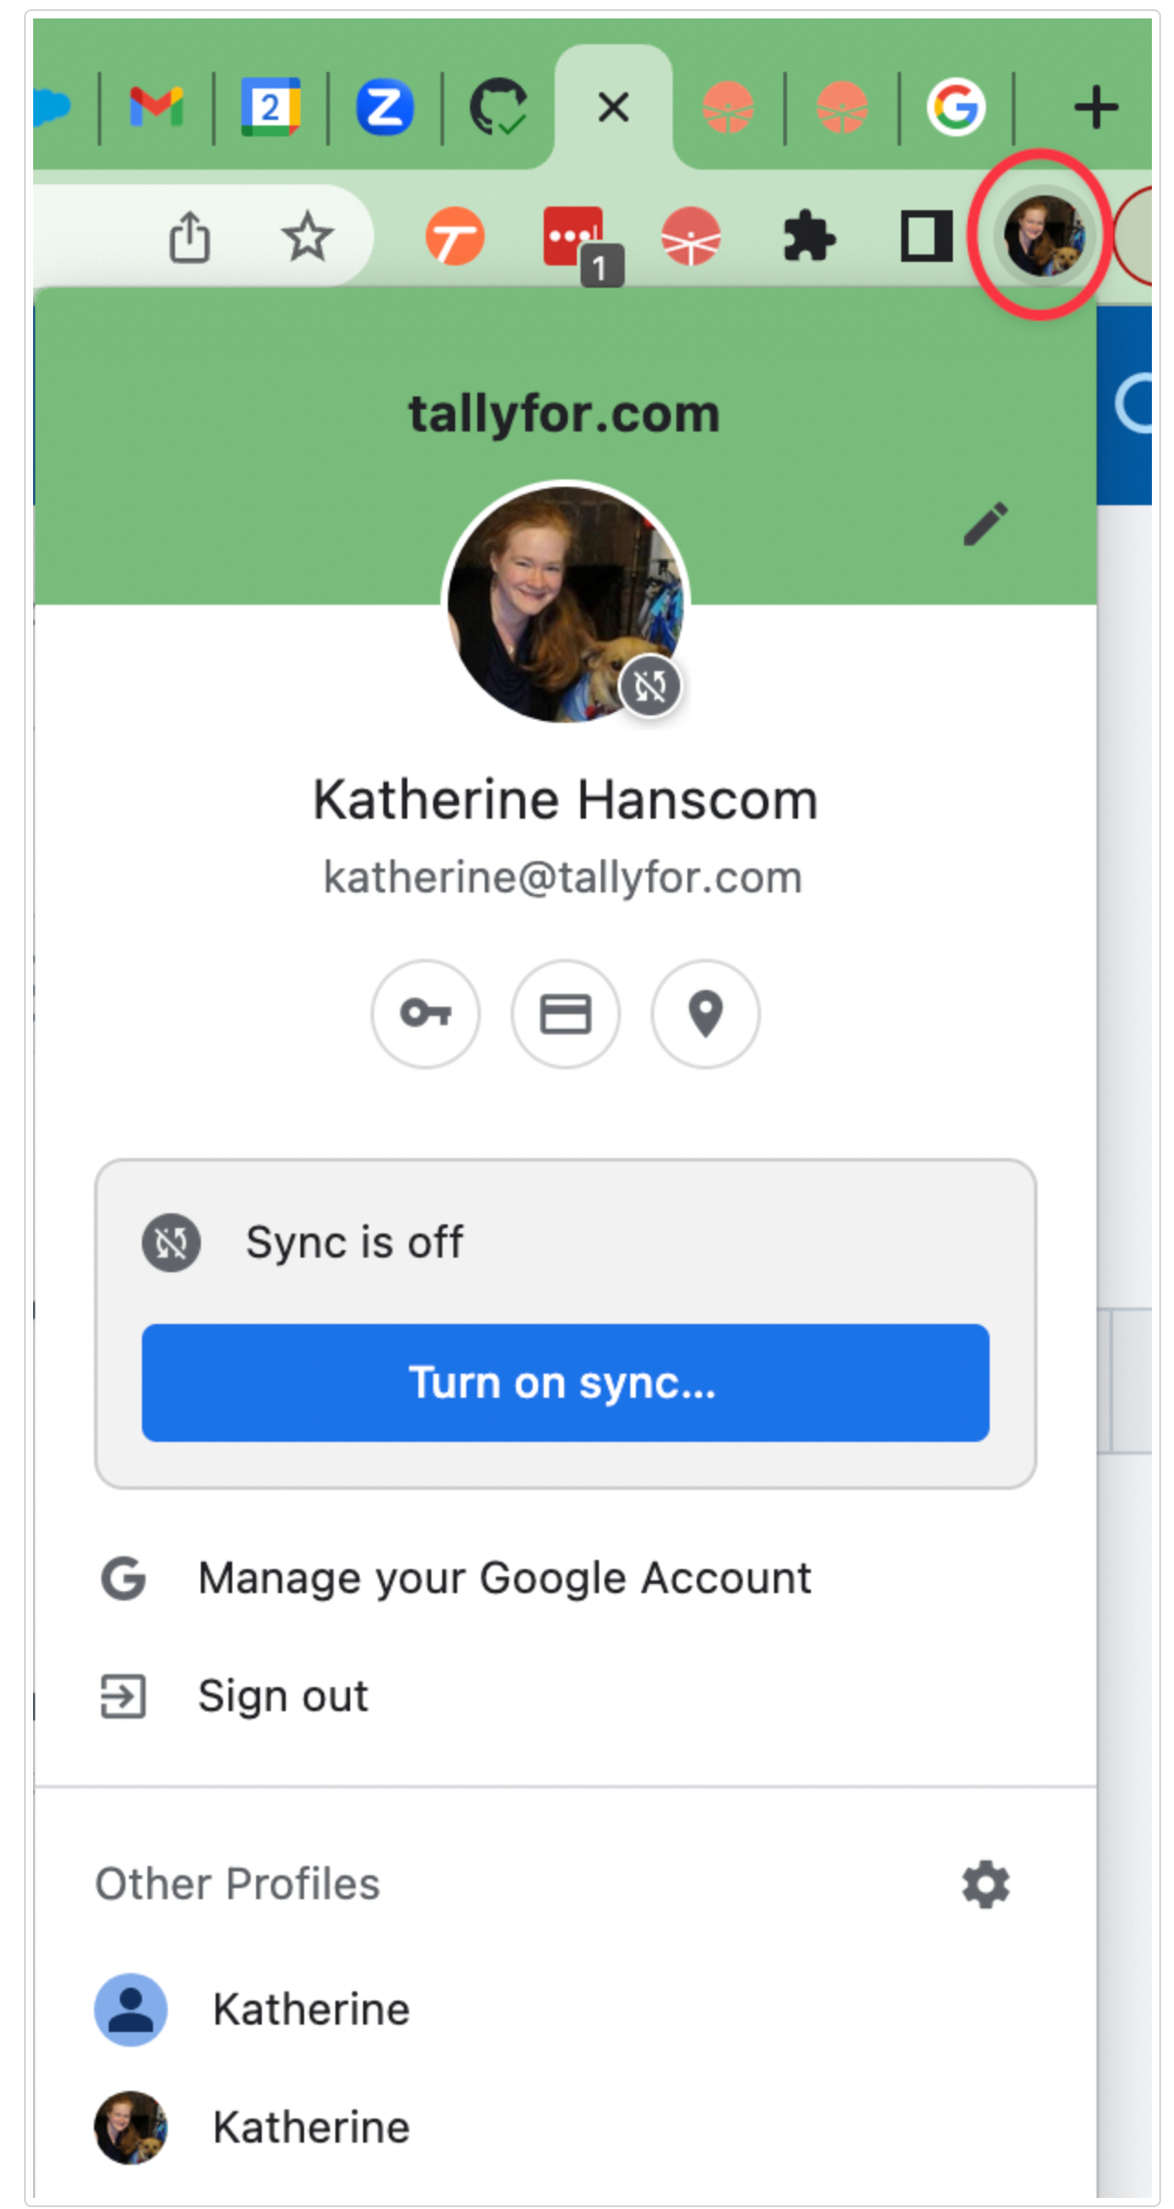
Task: Switch to Katherine profile with photo avatar
Action: coord(565,2127)
